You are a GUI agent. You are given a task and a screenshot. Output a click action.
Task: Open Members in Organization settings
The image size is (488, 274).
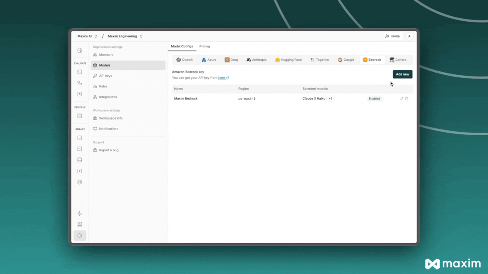[x=128, y=55]
